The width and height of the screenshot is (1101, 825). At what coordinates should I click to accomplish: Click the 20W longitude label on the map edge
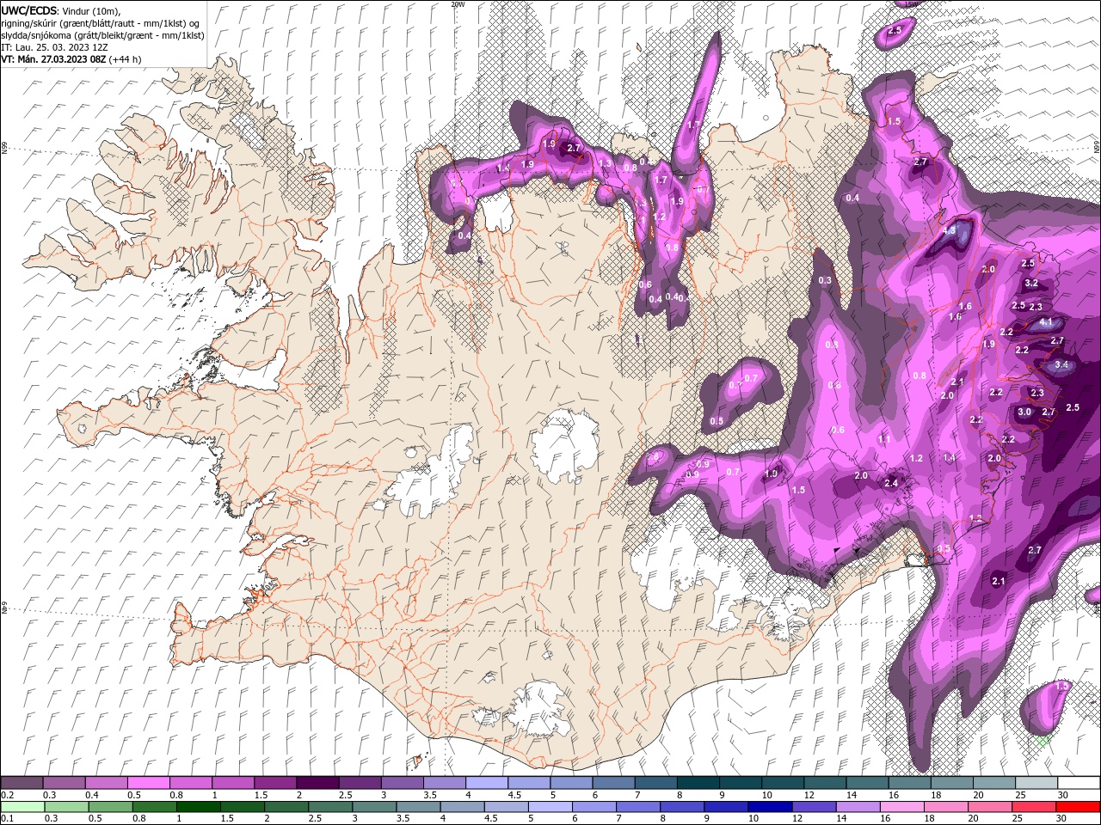(x=458, y=4)
